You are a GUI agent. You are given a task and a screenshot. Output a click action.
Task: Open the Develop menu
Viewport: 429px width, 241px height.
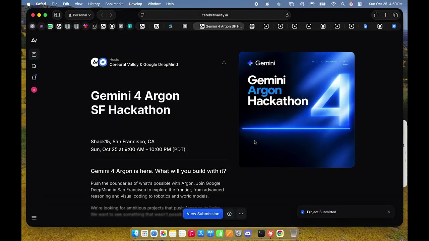coord(135,4)
